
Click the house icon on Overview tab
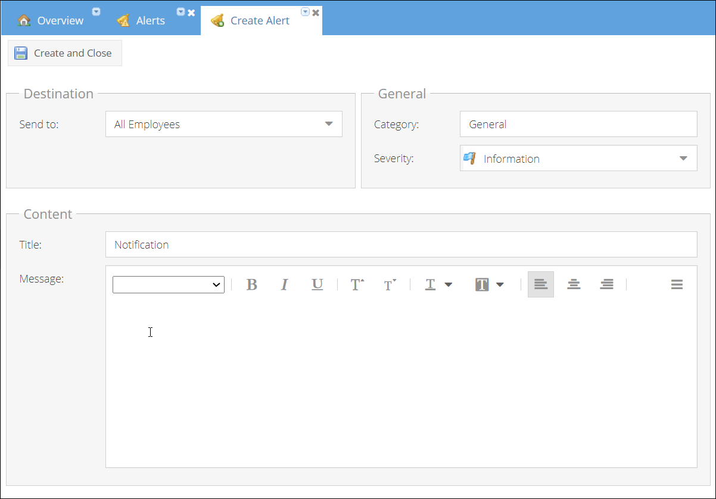click(24, 20)
